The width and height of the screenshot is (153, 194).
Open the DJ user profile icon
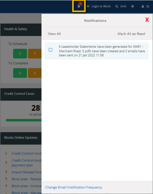pos(143,6)
